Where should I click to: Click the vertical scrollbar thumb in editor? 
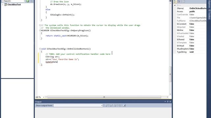tap(170, 74)
